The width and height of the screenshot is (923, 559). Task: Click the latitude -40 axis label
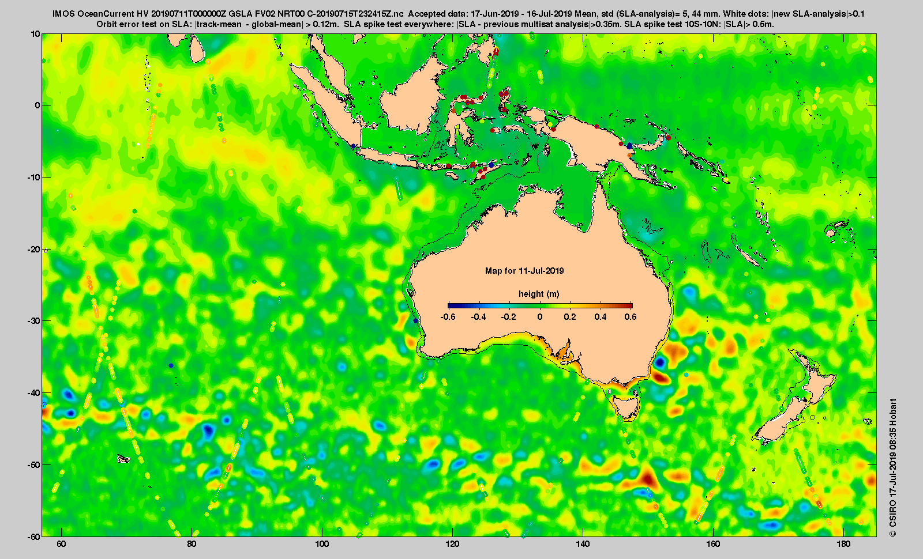click(33, 393)
